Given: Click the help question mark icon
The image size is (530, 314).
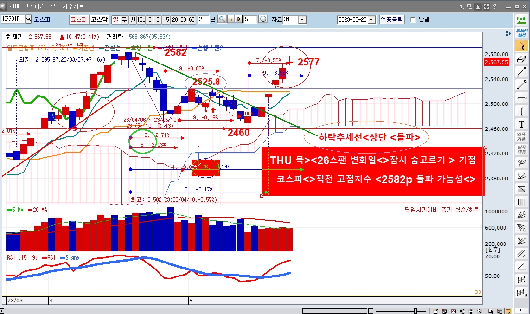Looking at the screenshot, I should [x=495, y=6].
